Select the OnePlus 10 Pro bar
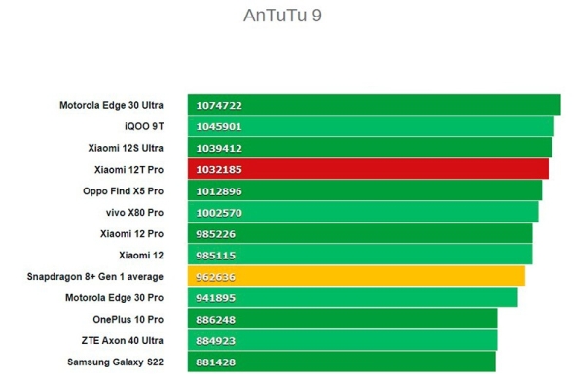 [343, 319]
